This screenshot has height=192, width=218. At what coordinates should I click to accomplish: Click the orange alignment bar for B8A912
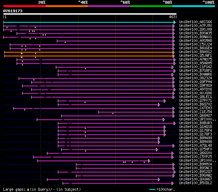(89, 52)
